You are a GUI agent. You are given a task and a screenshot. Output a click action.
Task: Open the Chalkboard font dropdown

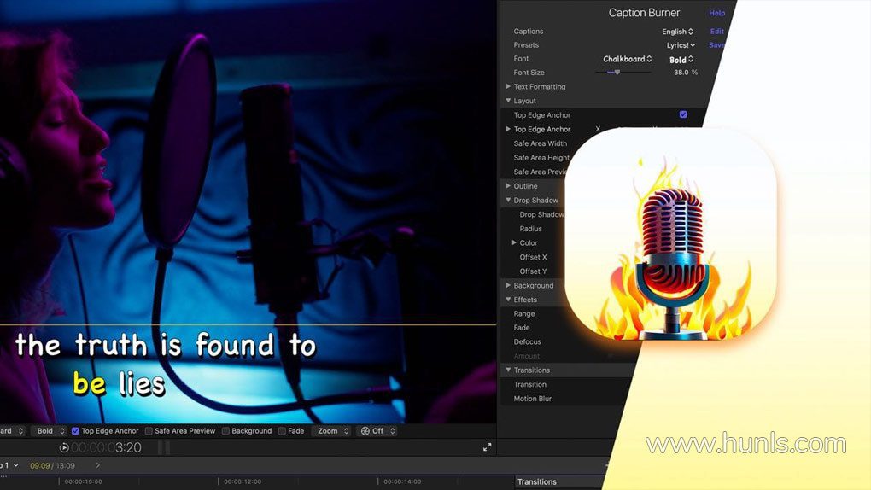pyautogui.click(x=627, y=59)
